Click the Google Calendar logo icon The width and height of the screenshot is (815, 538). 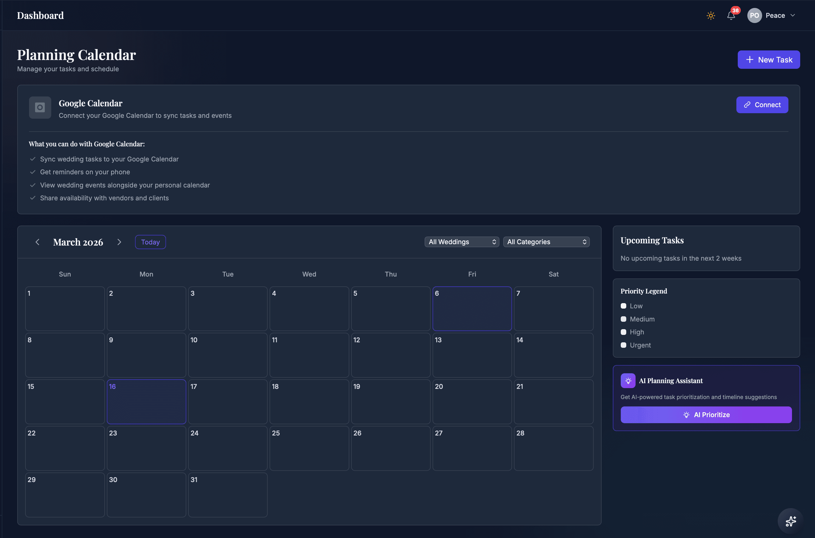(40, 107)
